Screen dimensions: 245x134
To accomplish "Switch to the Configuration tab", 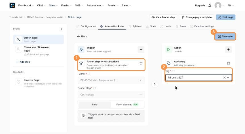I will click(86, 26).
